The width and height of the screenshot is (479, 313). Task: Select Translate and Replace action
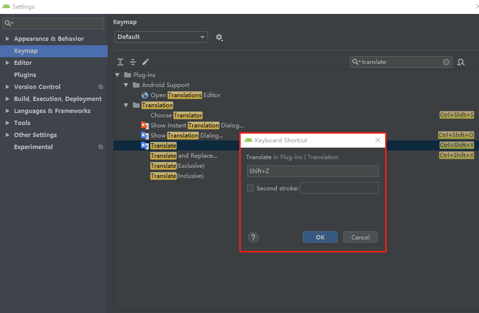(183, 156)
